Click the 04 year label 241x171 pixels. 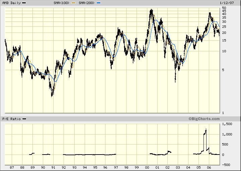tap(188, 167)
